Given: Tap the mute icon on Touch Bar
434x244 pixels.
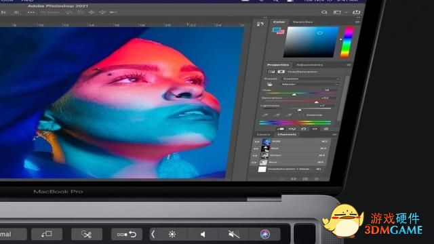Looking at the screenshot, I should click(234, 235).
